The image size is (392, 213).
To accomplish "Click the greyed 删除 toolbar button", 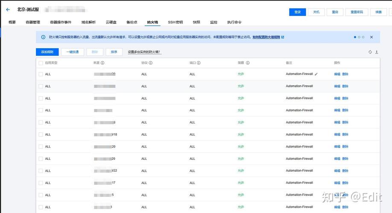I will 95,52.
